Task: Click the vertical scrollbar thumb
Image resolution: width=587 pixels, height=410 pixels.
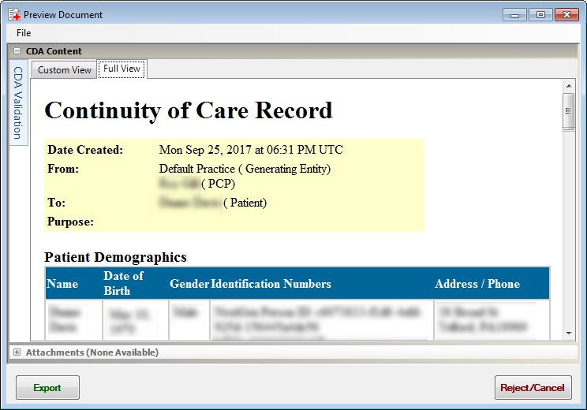Action: pyautogui.click(x=569, y=111)
